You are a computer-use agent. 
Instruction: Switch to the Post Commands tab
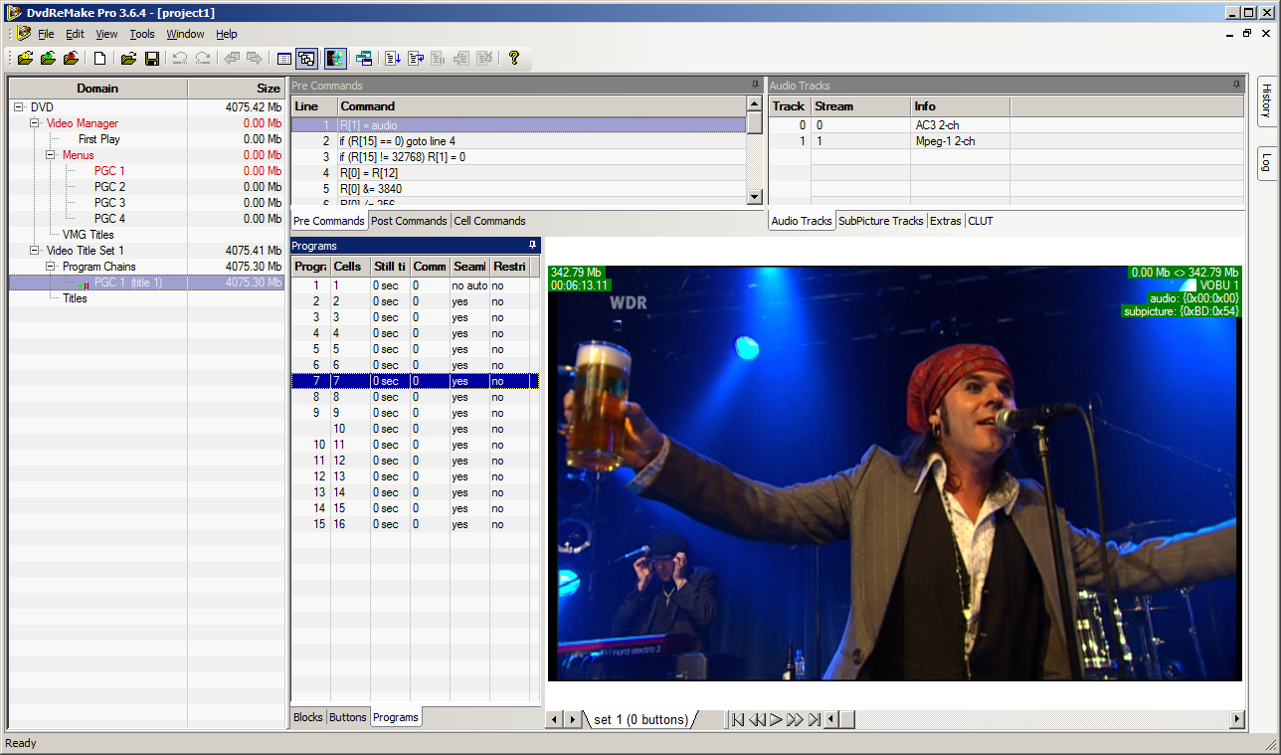click(409, 221)
